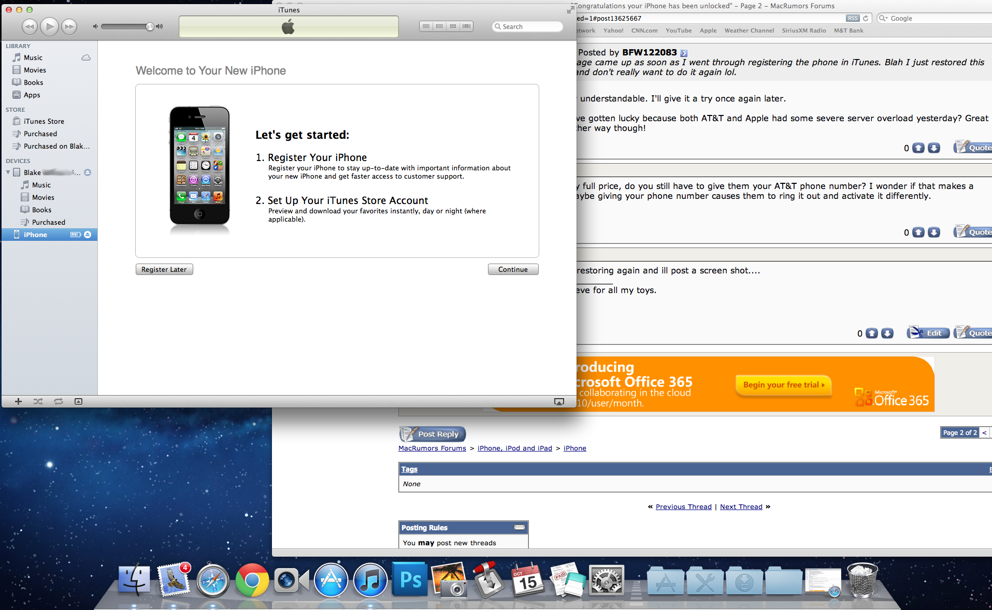This screenshot has width=992, height=610.
Task: Select Apps in iTunes Library
Action: 49,95
